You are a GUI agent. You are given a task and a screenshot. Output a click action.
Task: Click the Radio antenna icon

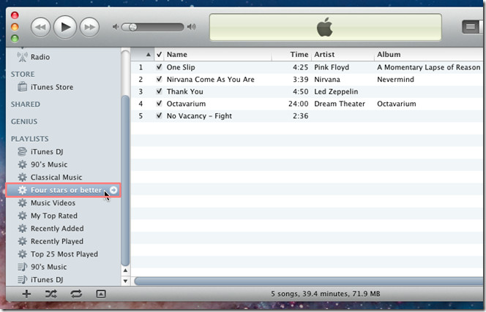click(22, 57)
